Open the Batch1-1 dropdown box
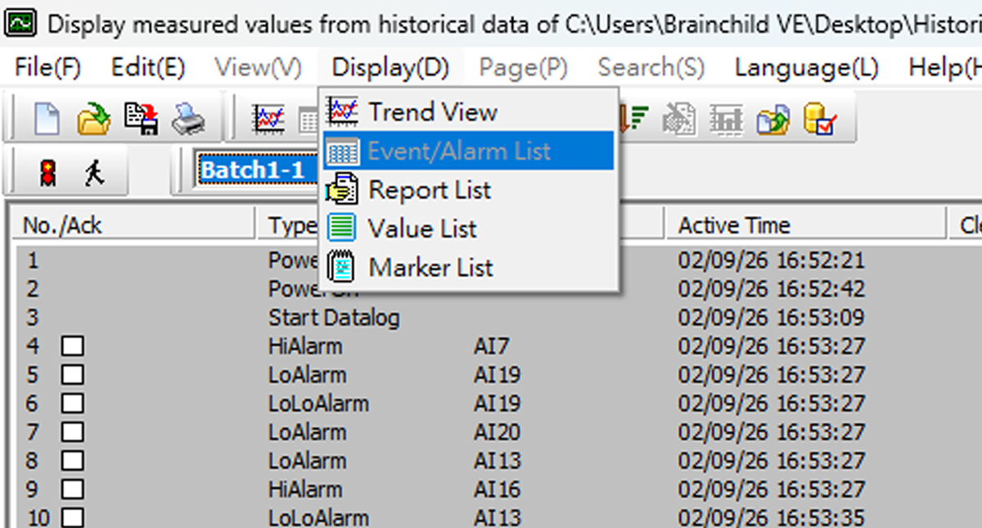The height and width of the screenshot is (528, 982). 254,170
